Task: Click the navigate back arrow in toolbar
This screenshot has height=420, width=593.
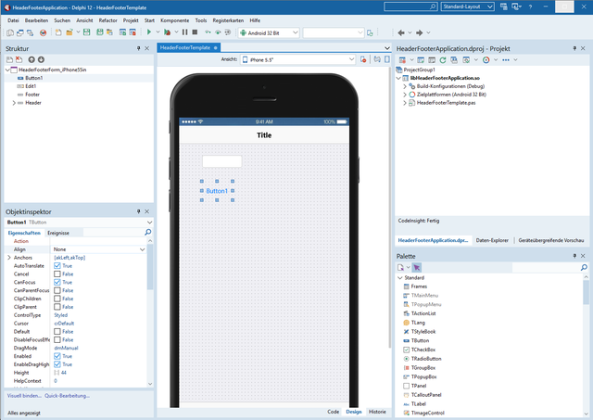Action: click(402, 32)
